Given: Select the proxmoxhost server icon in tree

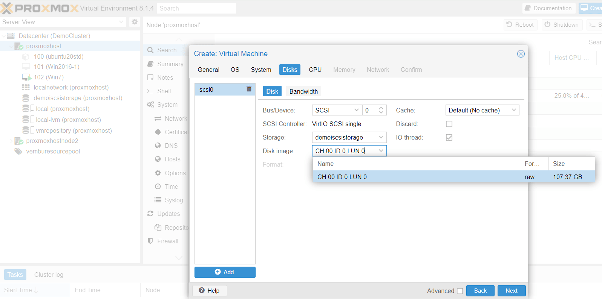Looking at the screenshot, I should coord(19,46).
